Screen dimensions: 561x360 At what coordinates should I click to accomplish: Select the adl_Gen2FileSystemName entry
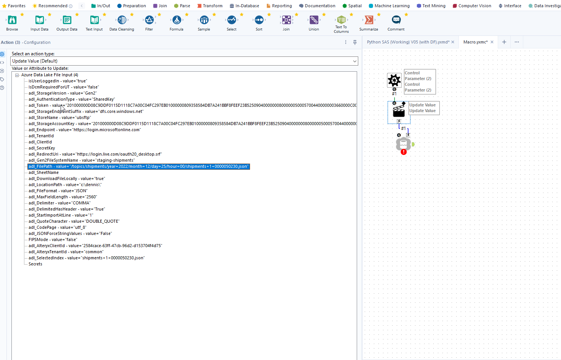pos(81,160)
